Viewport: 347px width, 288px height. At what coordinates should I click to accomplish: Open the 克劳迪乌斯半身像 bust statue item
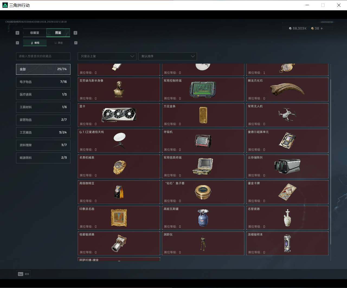coord(119,89)
